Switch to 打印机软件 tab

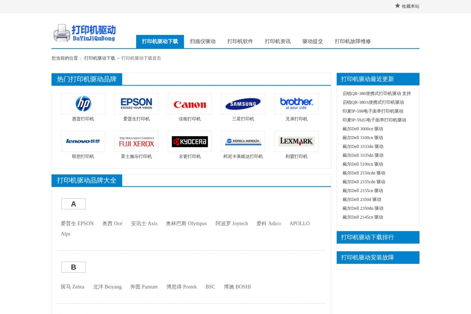(240, 42)
